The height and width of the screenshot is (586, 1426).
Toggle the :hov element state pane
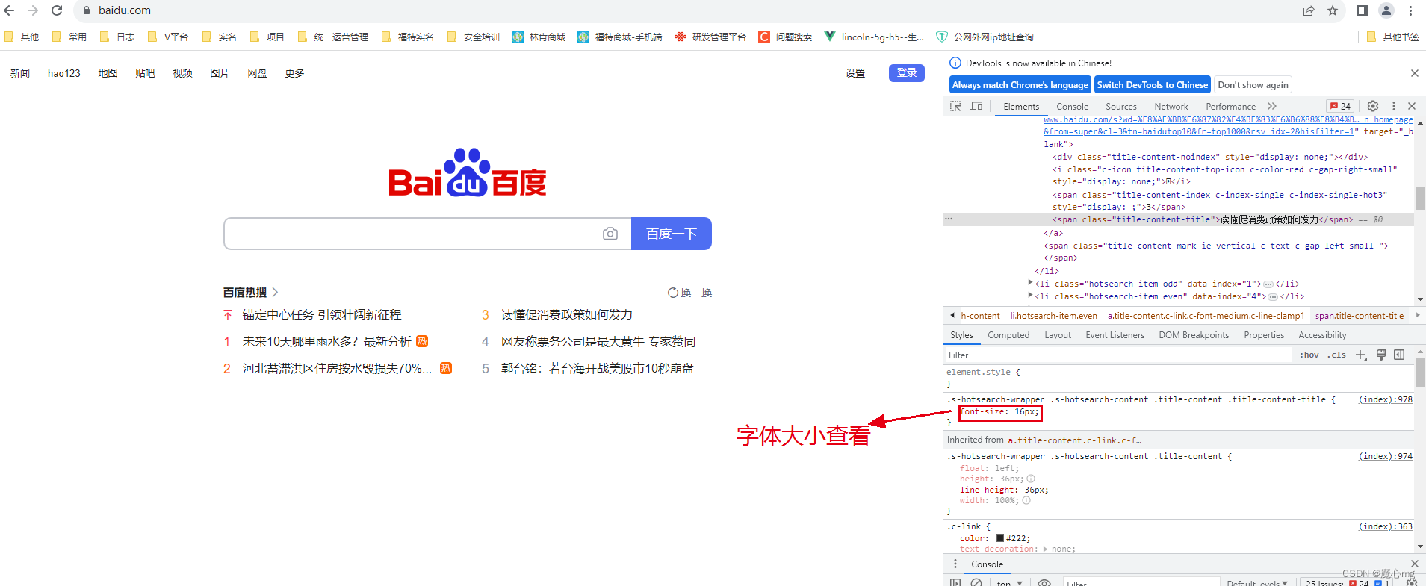click(x=1309, y=355)
